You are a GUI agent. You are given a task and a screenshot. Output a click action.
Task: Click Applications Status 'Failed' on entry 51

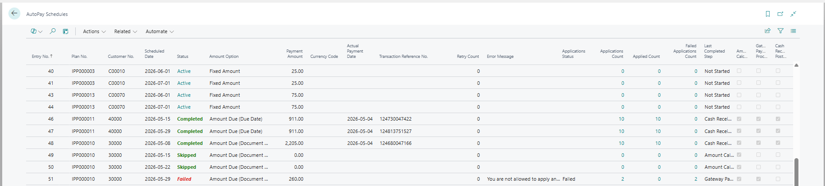tap(569, 179)
